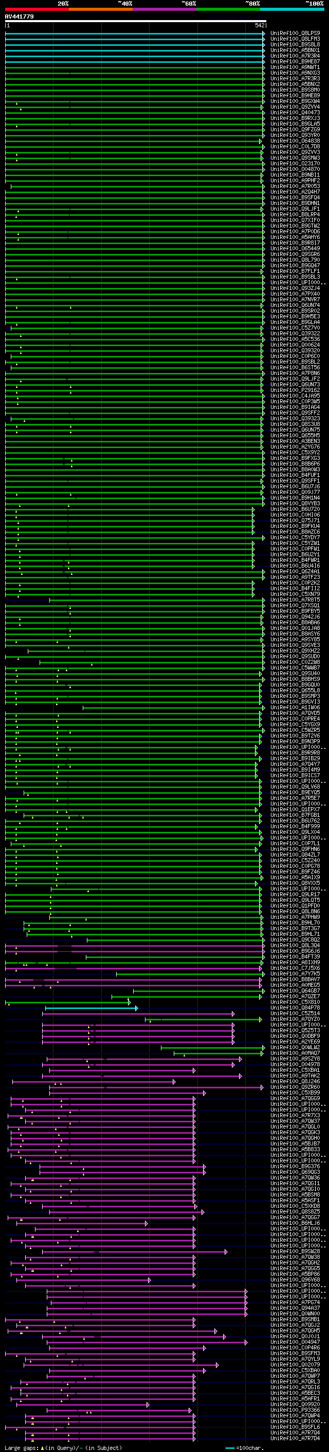
Task: Select the UniRef100_B9G376 label
Action: pyautogui.click(x=295, y=1167)
